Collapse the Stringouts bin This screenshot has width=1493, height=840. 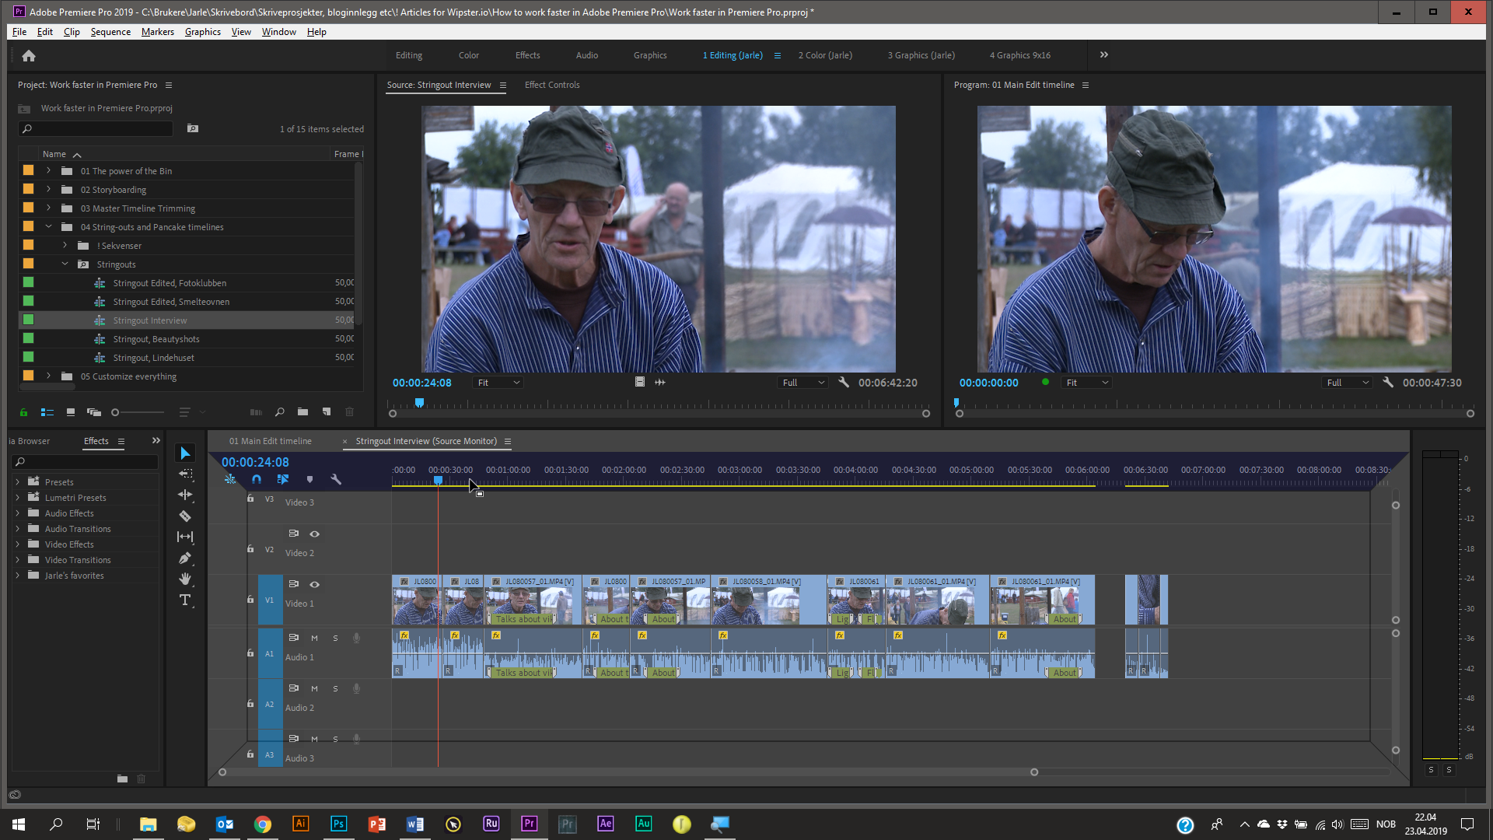[x=65, y=264]
